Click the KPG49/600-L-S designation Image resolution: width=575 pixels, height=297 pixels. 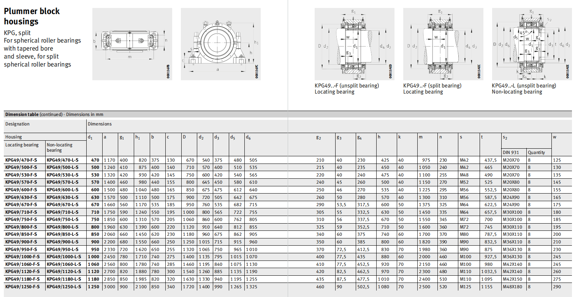pos(63,190)
